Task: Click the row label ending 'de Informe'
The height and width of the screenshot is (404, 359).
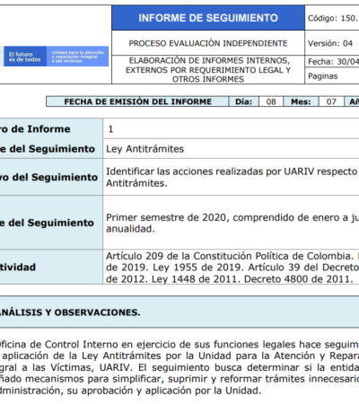Action: (35, 129)
